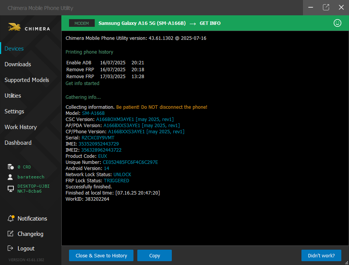Click the Didn't work? button

pos(321,255)
